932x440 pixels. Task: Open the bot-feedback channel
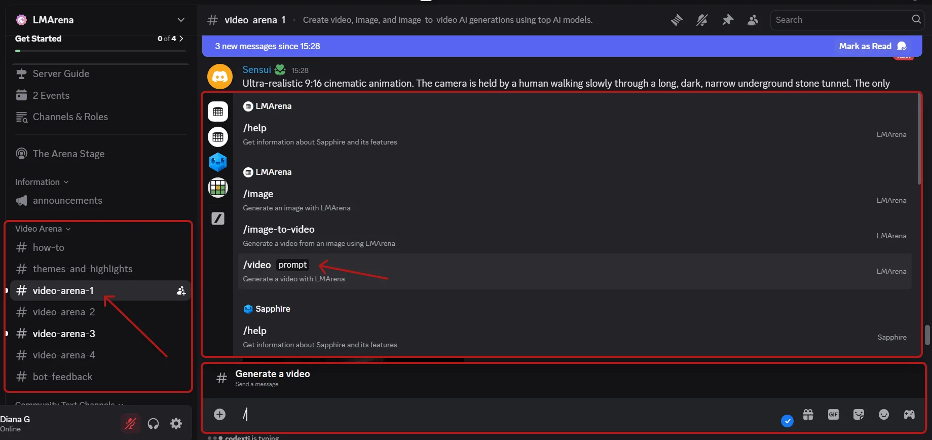coord(99,377)
